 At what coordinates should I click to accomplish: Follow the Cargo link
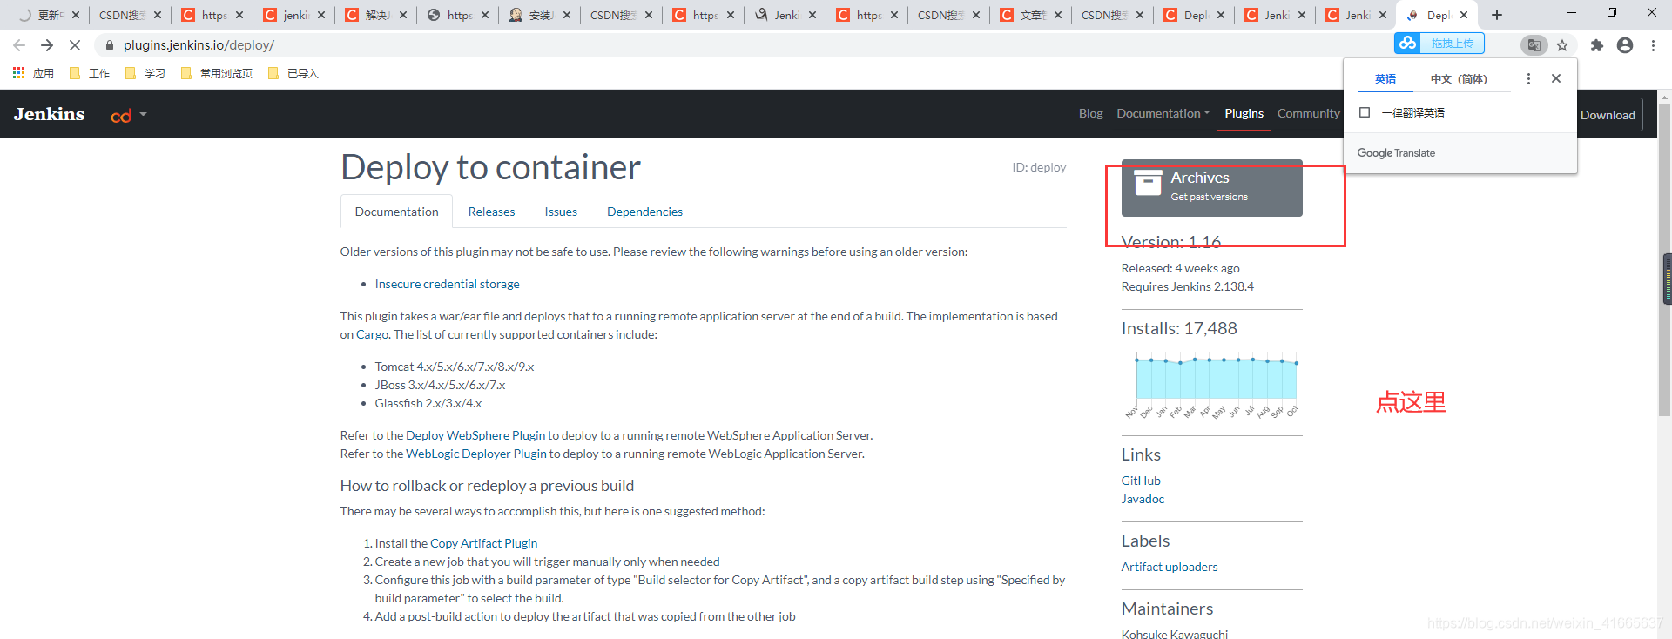(372, 334)
